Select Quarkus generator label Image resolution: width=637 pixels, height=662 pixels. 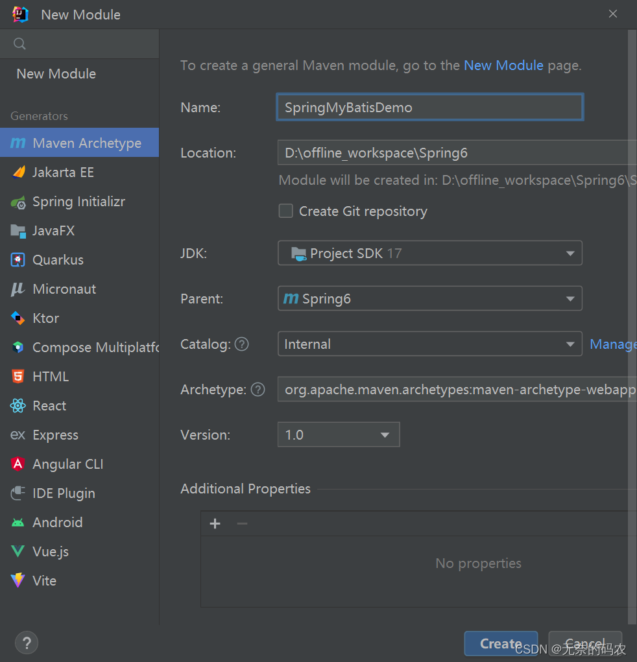point(58,259)
